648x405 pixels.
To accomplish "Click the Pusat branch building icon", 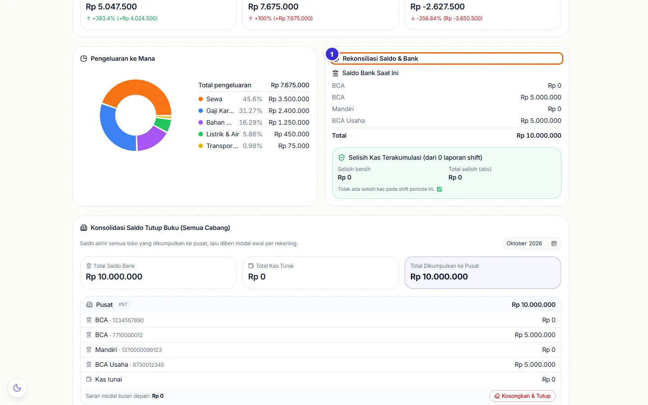I will coord(89,305).
